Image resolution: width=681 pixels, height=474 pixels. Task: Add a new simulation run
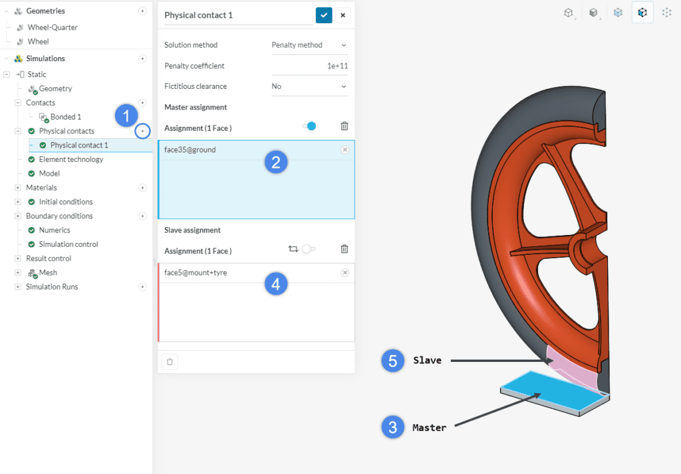click(x=142, y=287)
